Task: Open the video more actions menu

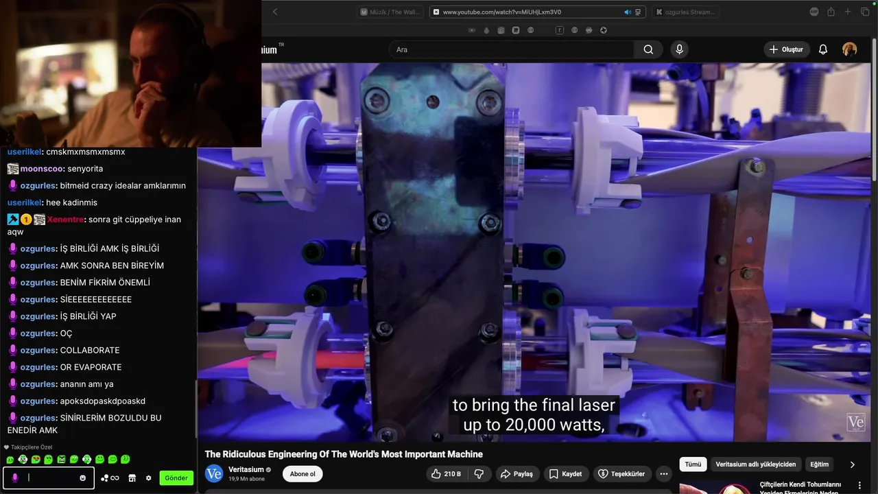Action: point(663,474)
